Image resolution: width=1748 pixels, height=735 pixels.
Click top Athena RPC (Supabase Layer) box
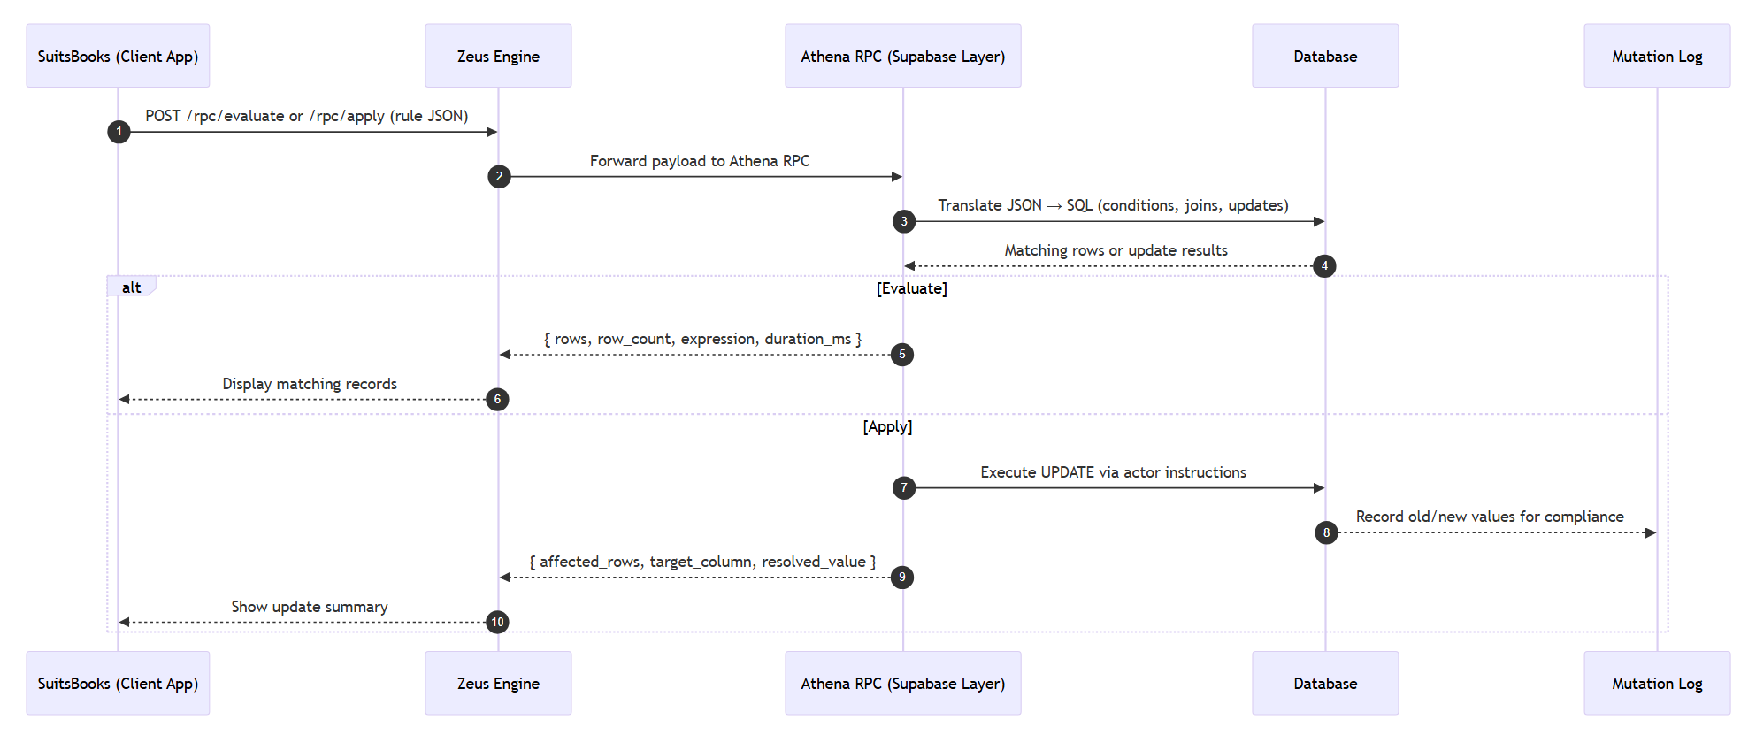(x=902, y=56)
